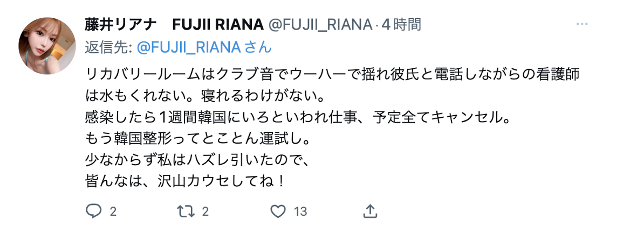Click the like count 13
This screenshot has width=630, height=241.
pyautogui.click(x=300, y=211)
